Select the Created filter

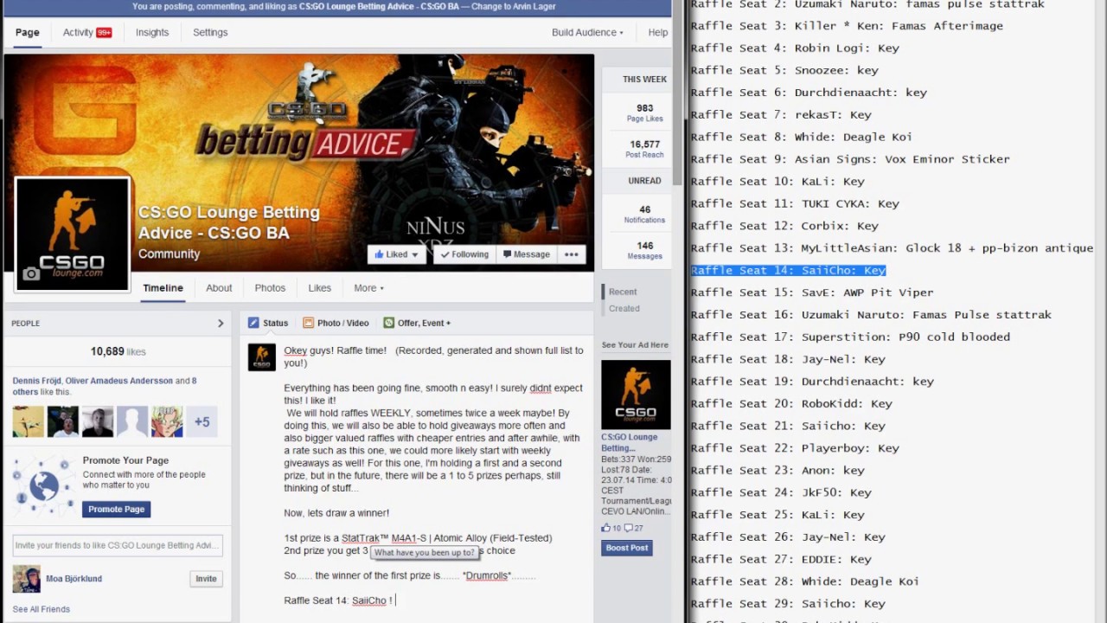(x=624, y=308)
